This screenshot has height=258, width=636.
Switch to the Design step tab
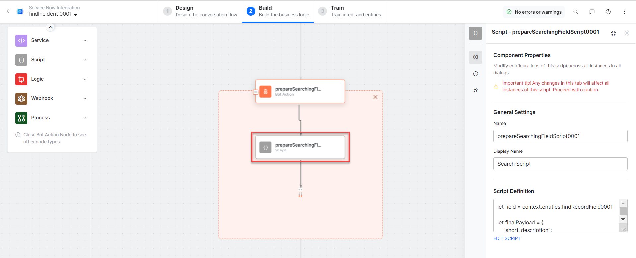point(200,11)
